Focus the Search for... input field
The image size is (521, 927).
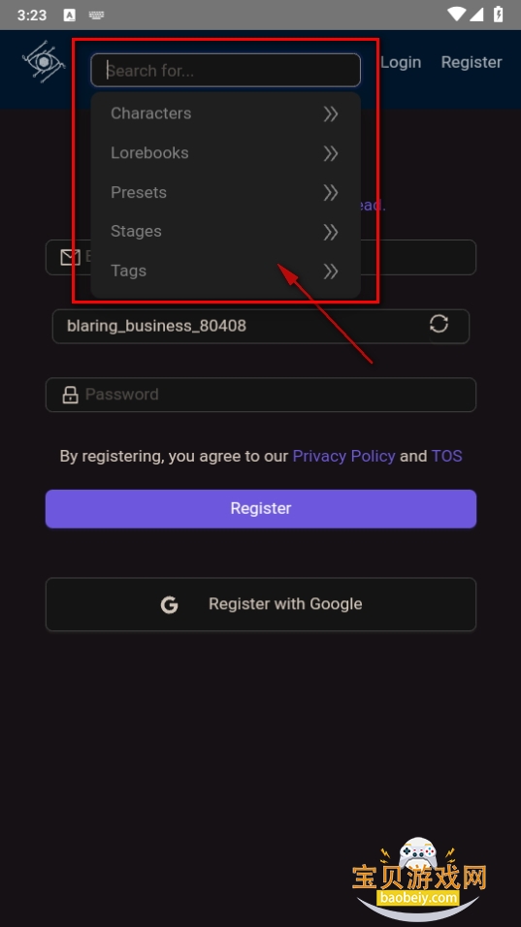tap(225, 71)
